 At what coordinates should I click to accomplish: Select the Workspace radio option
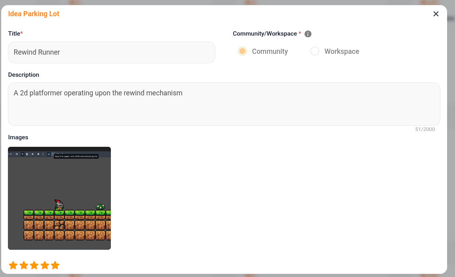[315, 51]
